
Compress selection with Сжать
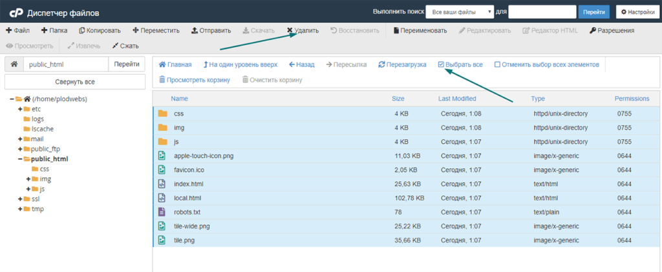click(x=125, y=46)
